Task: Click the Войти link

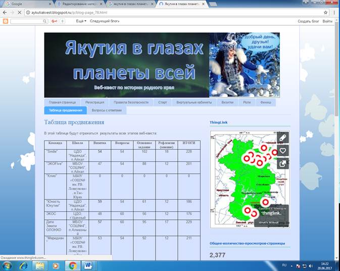Action: [x=327, y=21]
